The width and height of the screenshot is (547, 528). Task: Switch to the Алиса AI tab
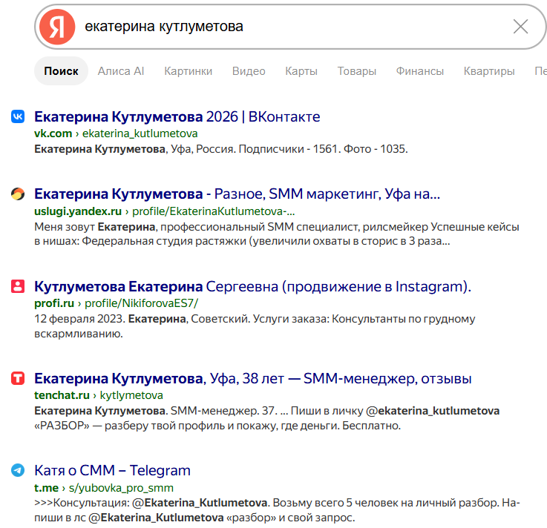tap(121, 71)
